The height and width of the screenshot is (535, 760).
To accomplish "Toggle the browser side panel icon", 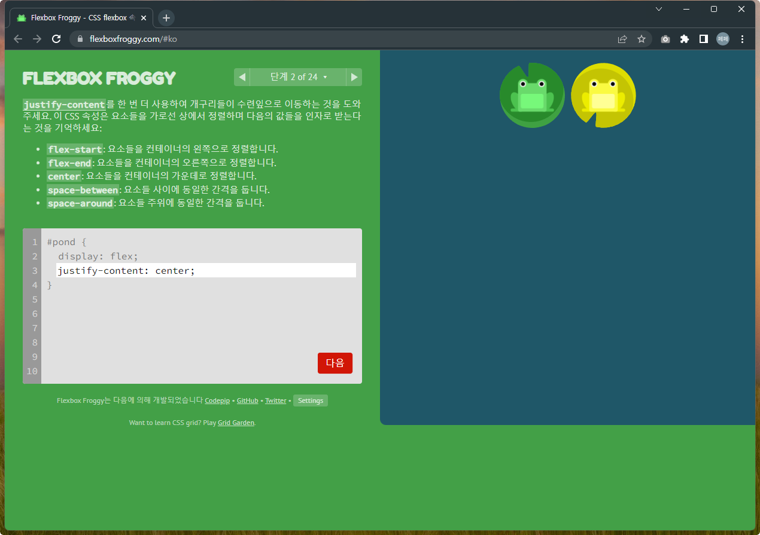I will (x=704, y=39).
